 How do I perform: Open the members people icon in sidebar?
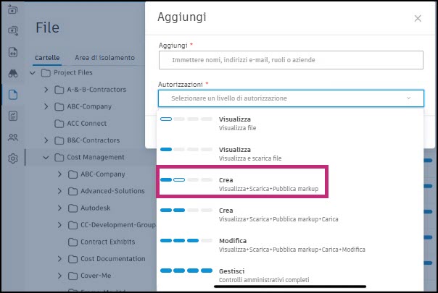13,137
